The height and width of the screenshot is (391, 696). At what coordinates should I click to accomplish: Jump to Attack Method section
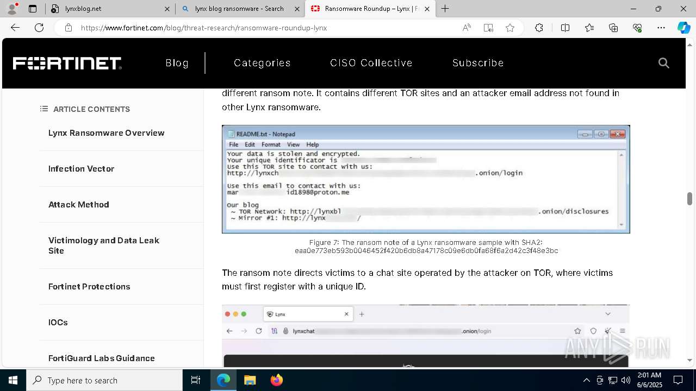(x=79, y=205)
